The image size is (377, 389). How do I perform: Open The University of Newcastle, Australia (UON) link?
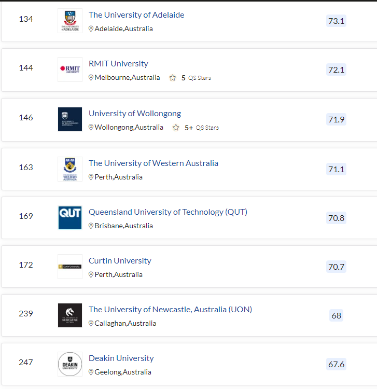170,310
